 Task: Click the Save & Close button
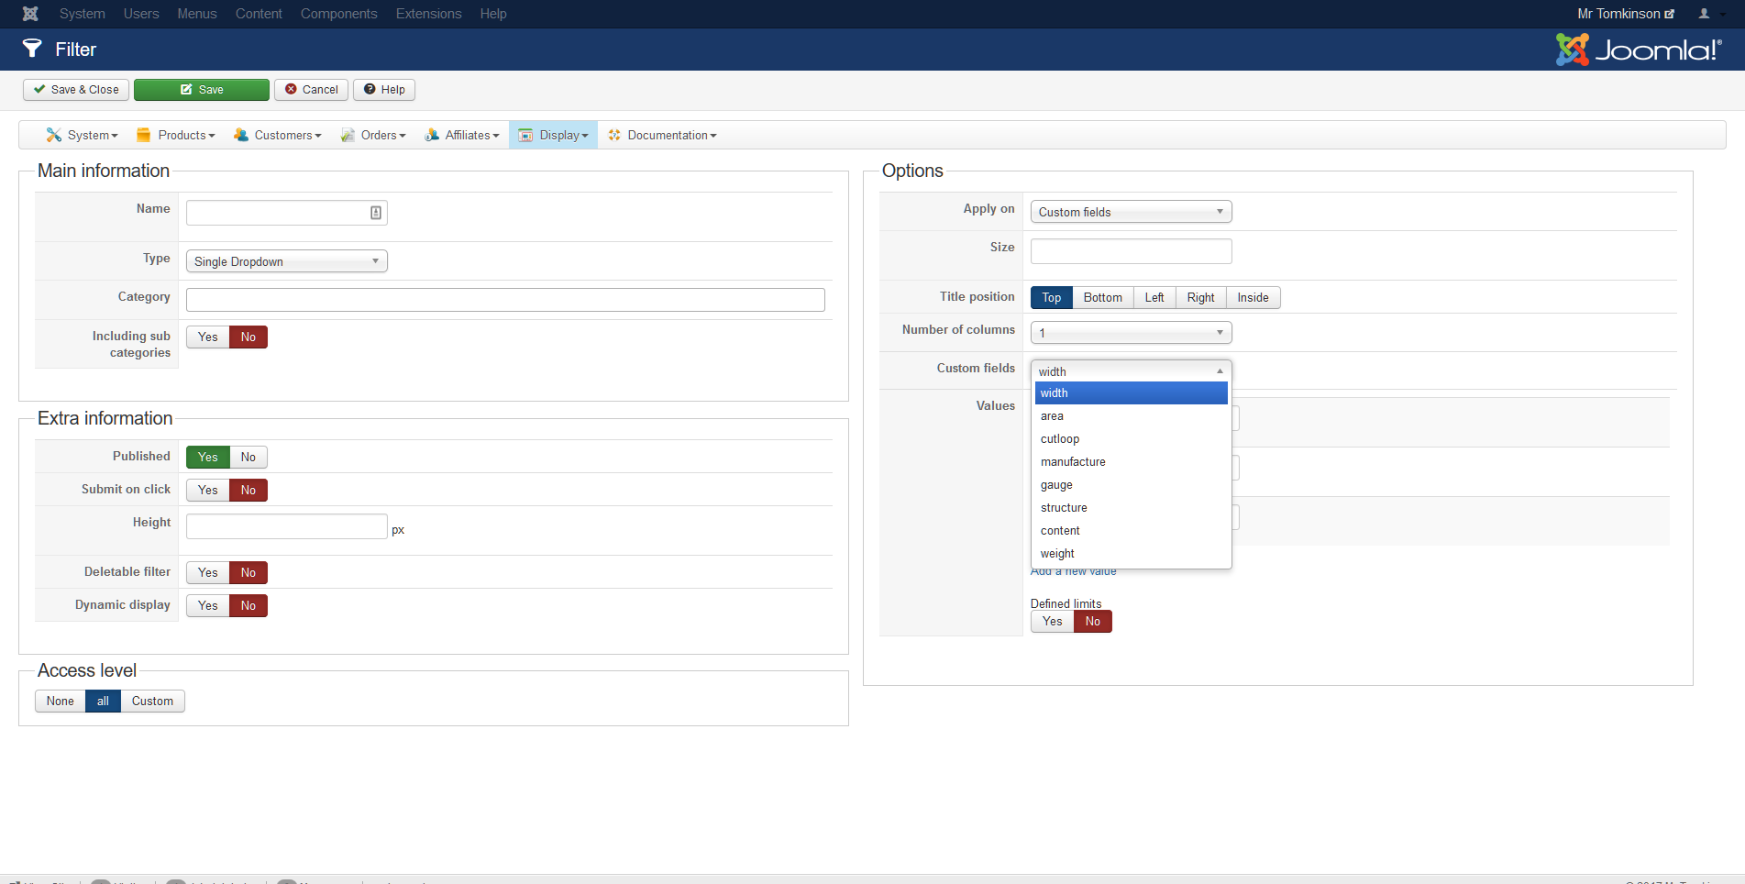coord(76,90)
